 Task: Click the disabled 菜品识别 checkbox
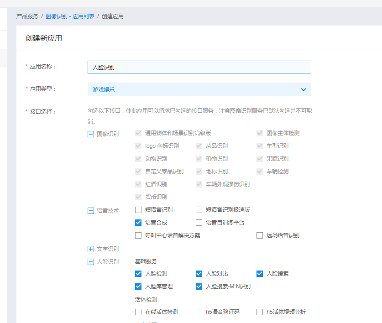(199, 146)
